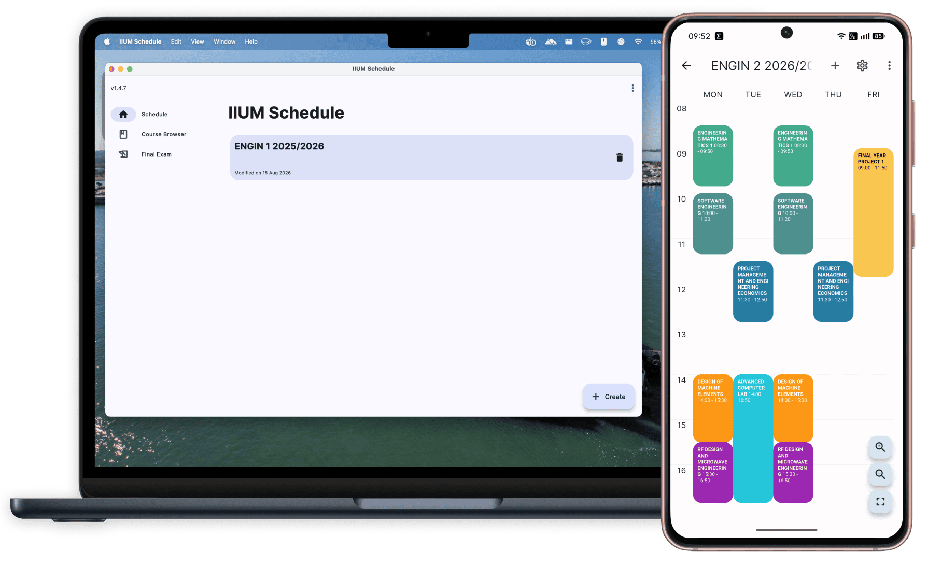Click ENGIN 2 2026 schedule title

pyautogui.click(x=762, y=66)
